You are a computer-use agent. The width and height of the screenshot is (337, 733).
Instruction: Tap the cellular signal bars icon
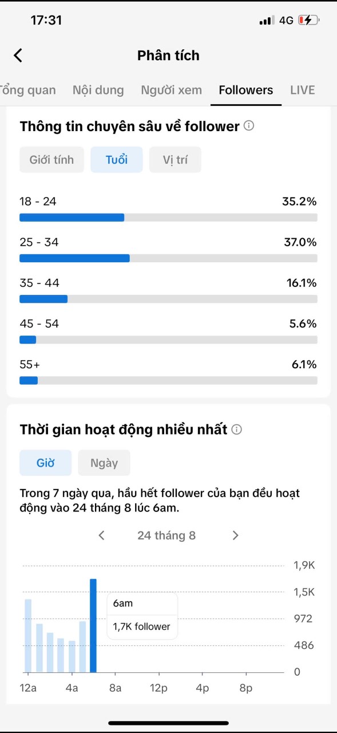click(x=267, y=21)
